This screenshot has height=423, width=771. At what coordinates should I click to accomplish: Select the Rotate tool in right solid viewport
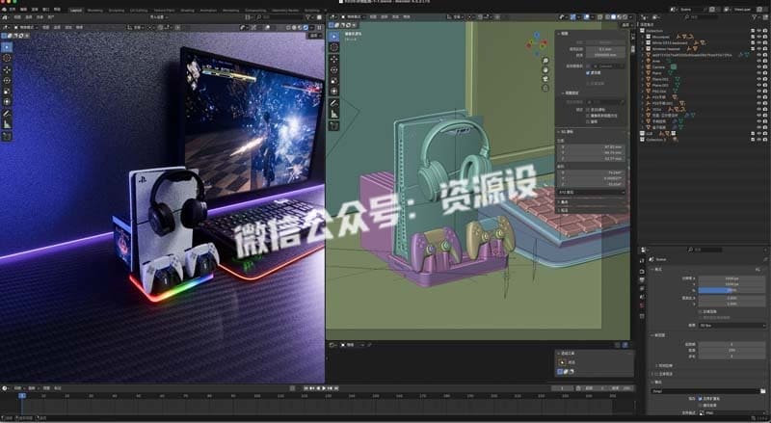(x=333, y=69)
